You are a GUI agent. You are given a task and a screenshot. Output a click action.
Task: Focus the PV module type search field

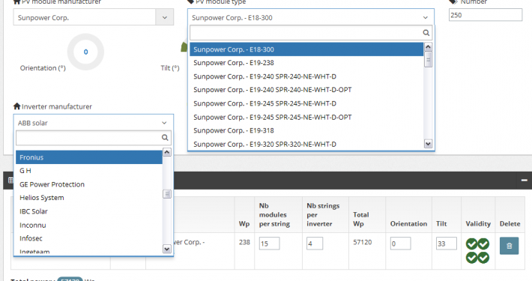(x=311, y=32)
